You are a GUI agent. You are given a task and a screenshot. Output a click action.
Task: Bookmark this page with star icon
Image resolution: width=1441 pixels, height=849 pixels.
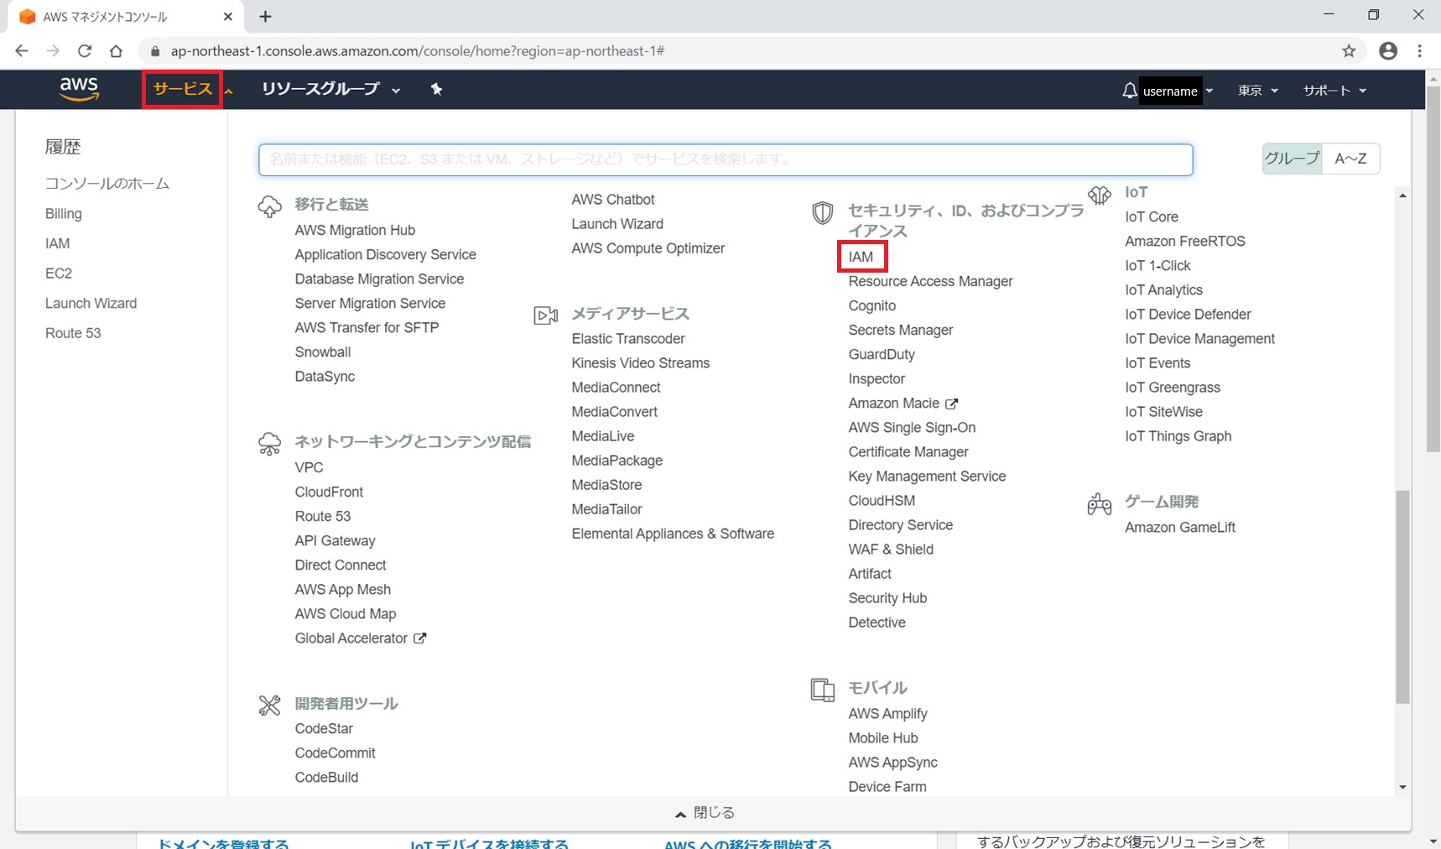[x=1349, y=51]
